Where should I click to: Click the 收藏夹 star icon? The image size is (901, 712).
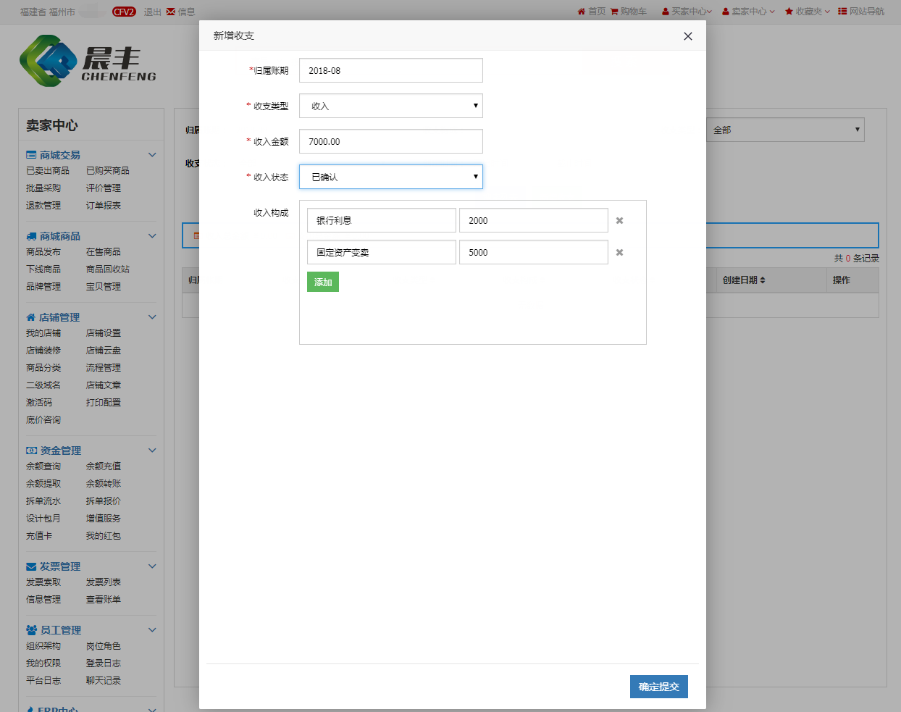[x=789, y=12]
